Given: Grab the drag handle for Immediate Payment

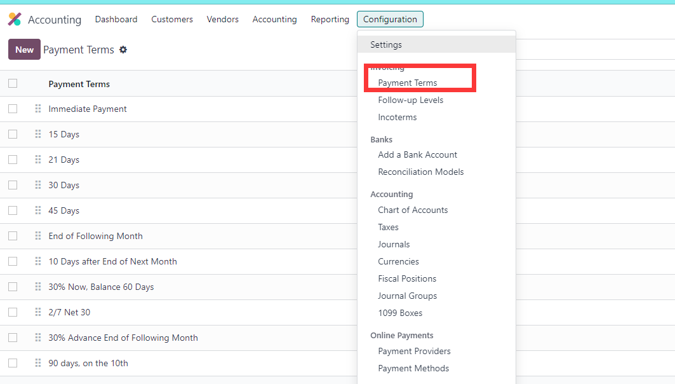Looking at the screenshot, I should tap(38, 109).
